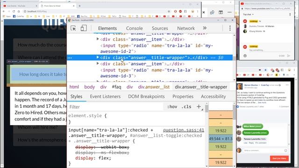The width and height of the screenshot is (299, 168).
Task: Click the overlapping-circles icon in the background window
Action: pyautogui.click(x=212, y=13)
